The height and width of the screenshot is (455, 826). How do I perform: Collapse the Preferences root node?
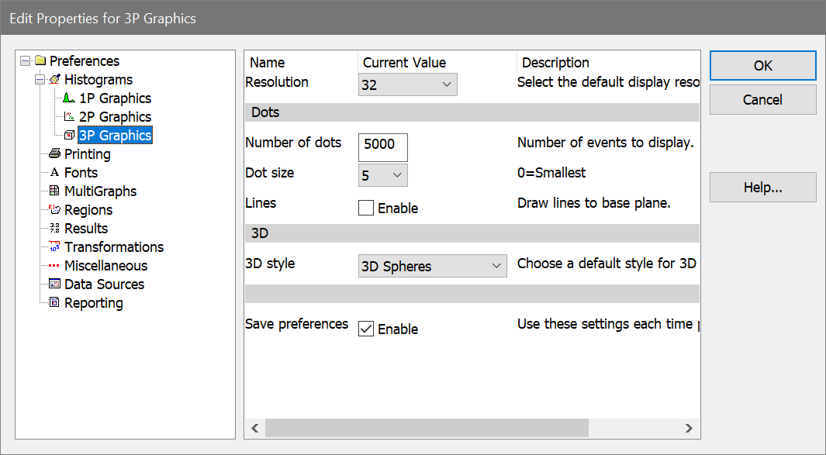pyautogui.click(x=25, y=61)
